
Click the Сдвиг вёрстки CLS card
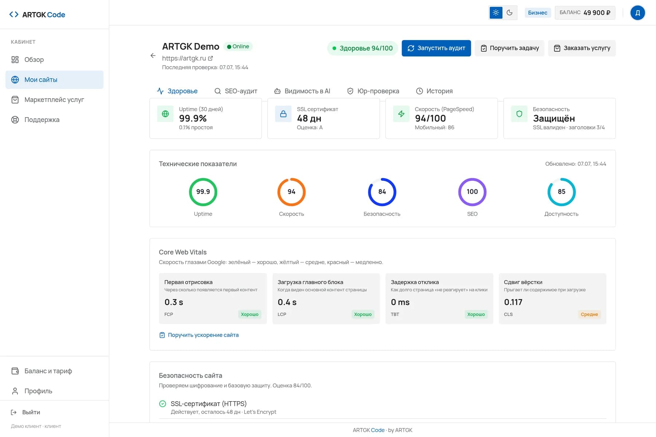pos(552,299)
